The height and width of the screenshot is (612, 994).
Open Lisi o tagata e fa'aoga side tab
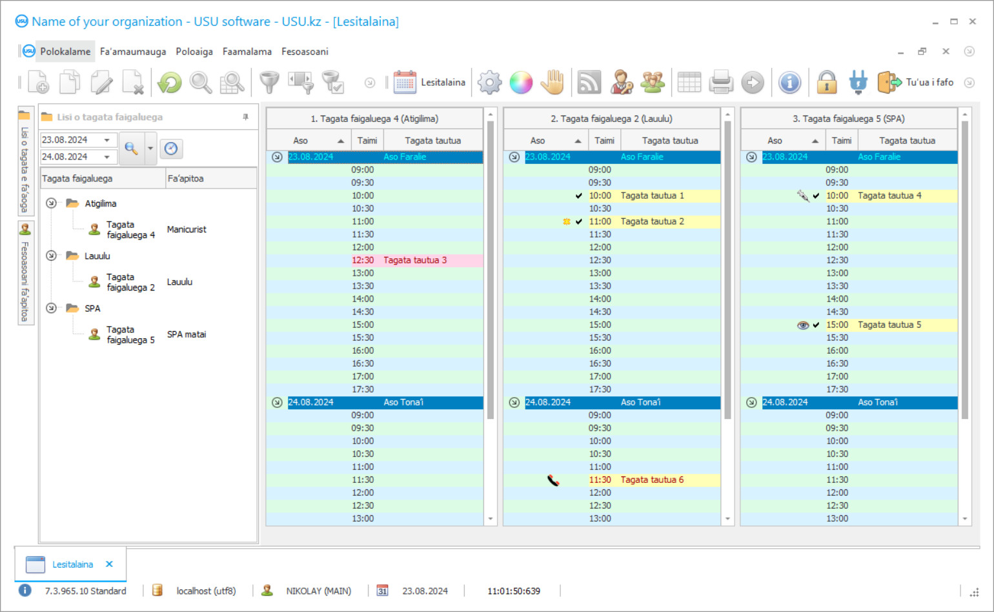[25, 161]
